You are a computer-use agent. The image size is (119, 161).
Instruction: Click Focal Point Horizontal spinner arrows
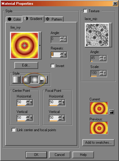tap(60, 102)
